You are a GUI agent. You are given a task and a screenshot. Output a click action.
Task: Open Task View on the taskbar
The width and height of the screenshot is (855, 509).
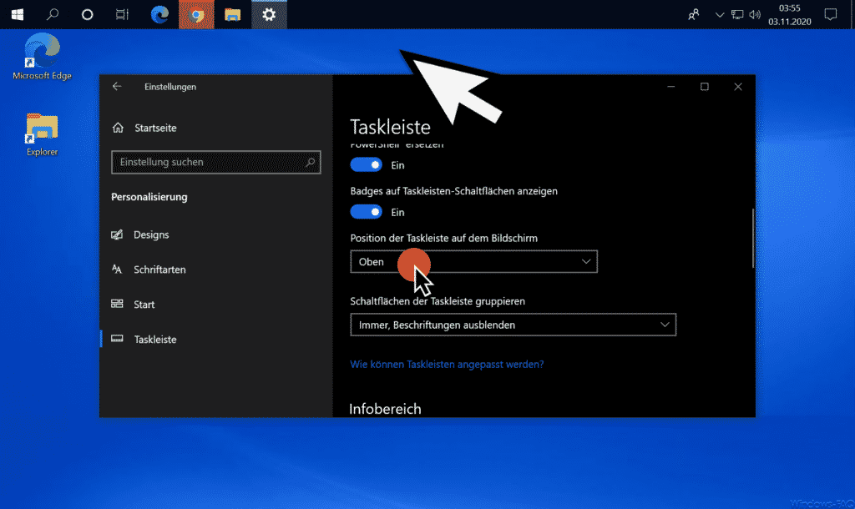point(122,15)
